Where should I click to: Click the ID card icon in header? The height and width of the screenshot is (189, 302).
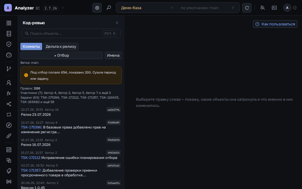tap(274, 8)
